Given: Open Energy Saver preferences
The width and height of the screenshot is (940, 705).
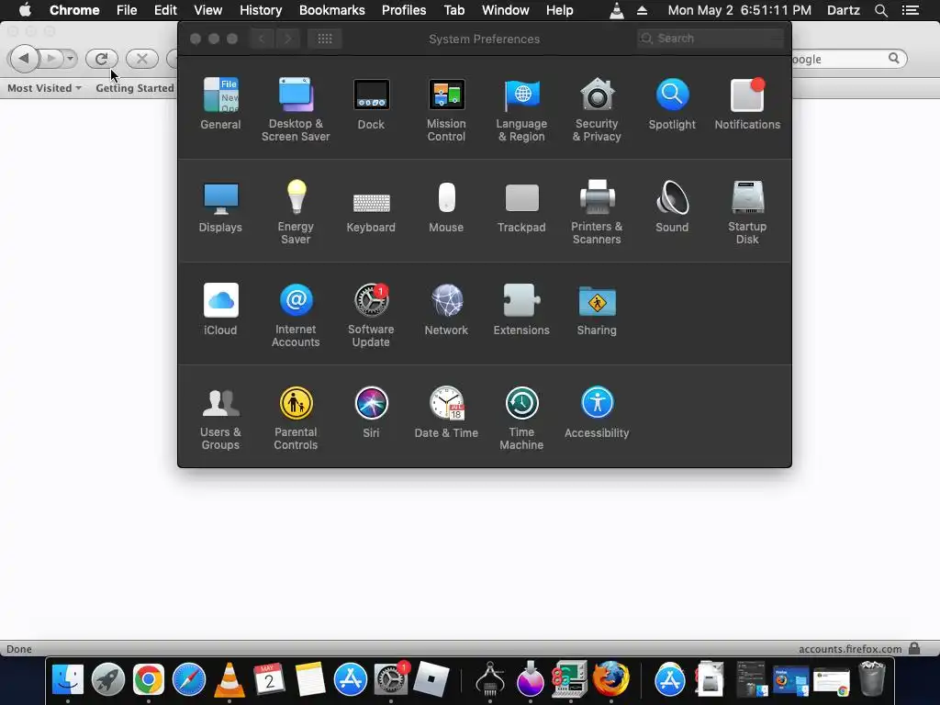Looking at the screenshot, I should pyautogui.click(x=296, y=212).
